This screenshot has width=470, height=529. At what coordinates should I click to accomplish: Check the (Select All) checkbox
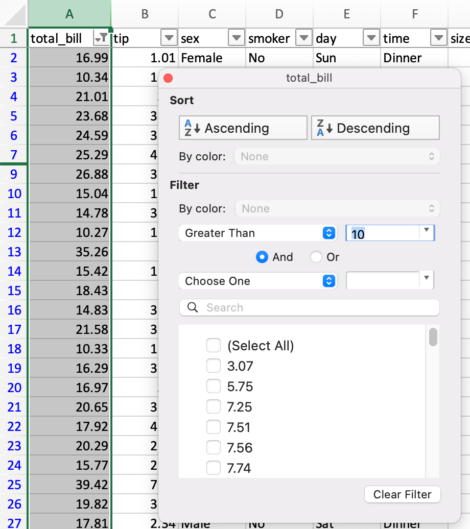(x=214, y=345)
